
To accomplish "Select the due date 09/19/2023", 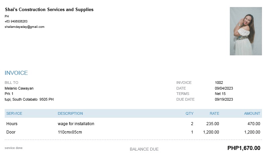I will click(x=224, y=99).
